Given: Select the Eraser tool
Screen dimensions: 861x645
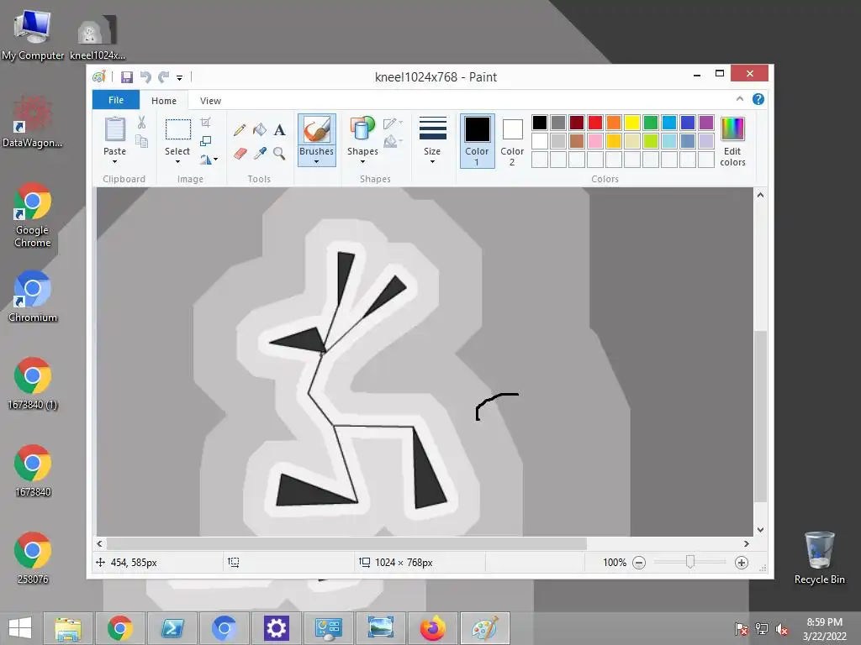Looking at the screenshot, I should [x=240, y=153].
